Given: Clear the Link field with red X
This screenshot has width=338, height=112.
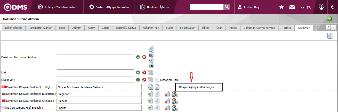Looking at the screenshot, I should (x=144, y=72).
